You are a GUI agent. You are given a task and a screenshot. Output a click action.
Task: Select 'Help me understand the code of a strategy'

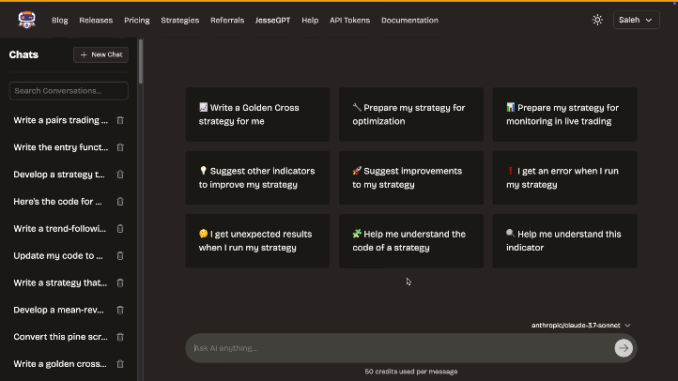coord(411,241)
